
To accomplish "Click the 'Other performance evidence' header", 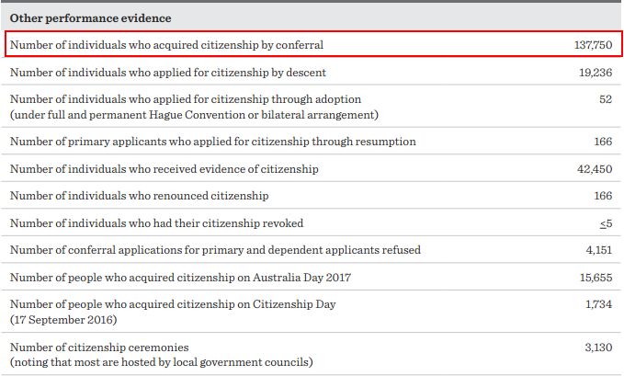I will (90, 18).
